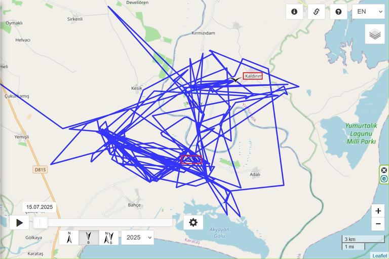Screen dimensions: 389x259
Task: Click the Kaldırım red-boxed label
Action: (x=253, y=76)
